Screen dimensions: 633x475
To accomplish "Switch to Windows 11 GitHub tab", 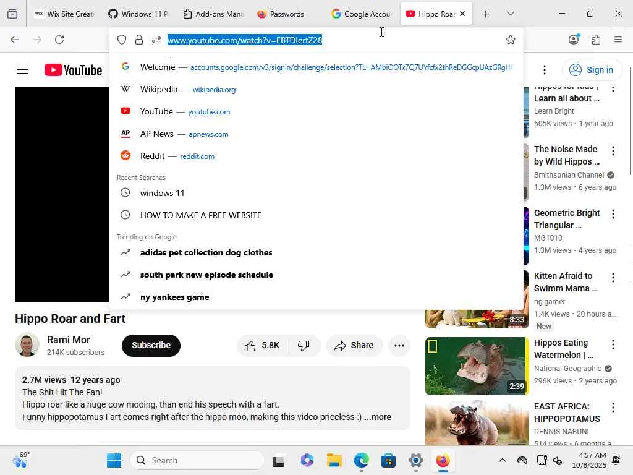I will coord(138,14).
